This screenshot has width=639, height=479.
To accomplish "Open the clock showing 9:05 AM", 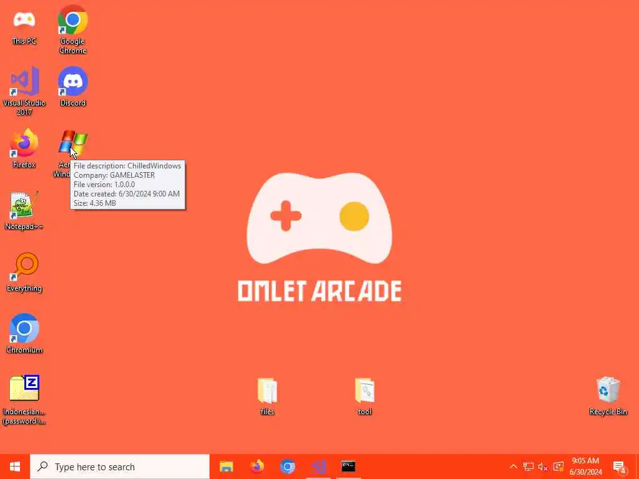I will click(x=585, y=467).
